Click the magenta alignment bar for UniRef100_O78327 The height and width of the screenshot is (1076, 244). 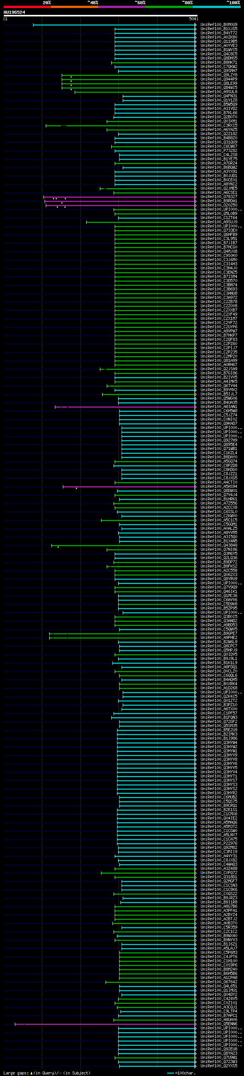coord(120,197)
